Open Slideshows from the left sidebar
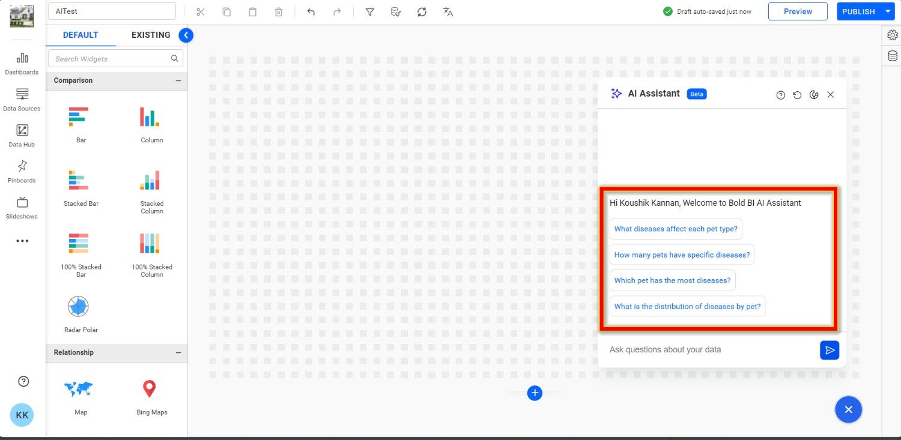Image resolution: width=901 pixels, height=440 pixels. [22, 208]
